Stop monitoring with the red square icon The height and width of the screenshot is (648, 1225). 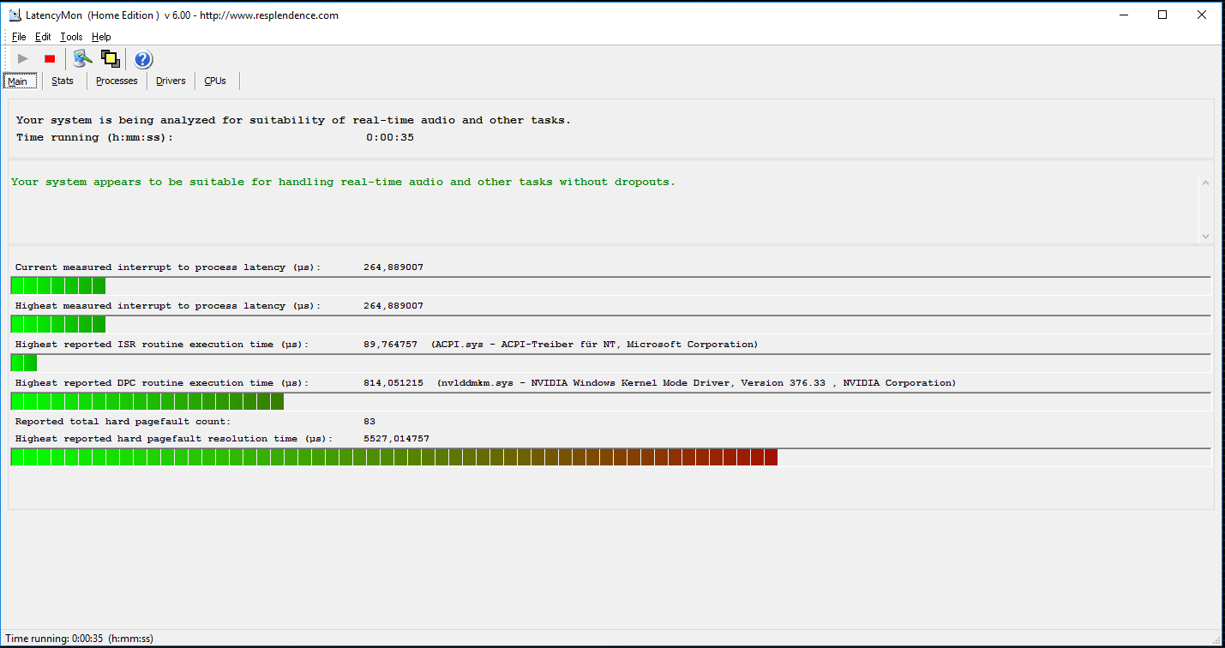click(50, 58)
